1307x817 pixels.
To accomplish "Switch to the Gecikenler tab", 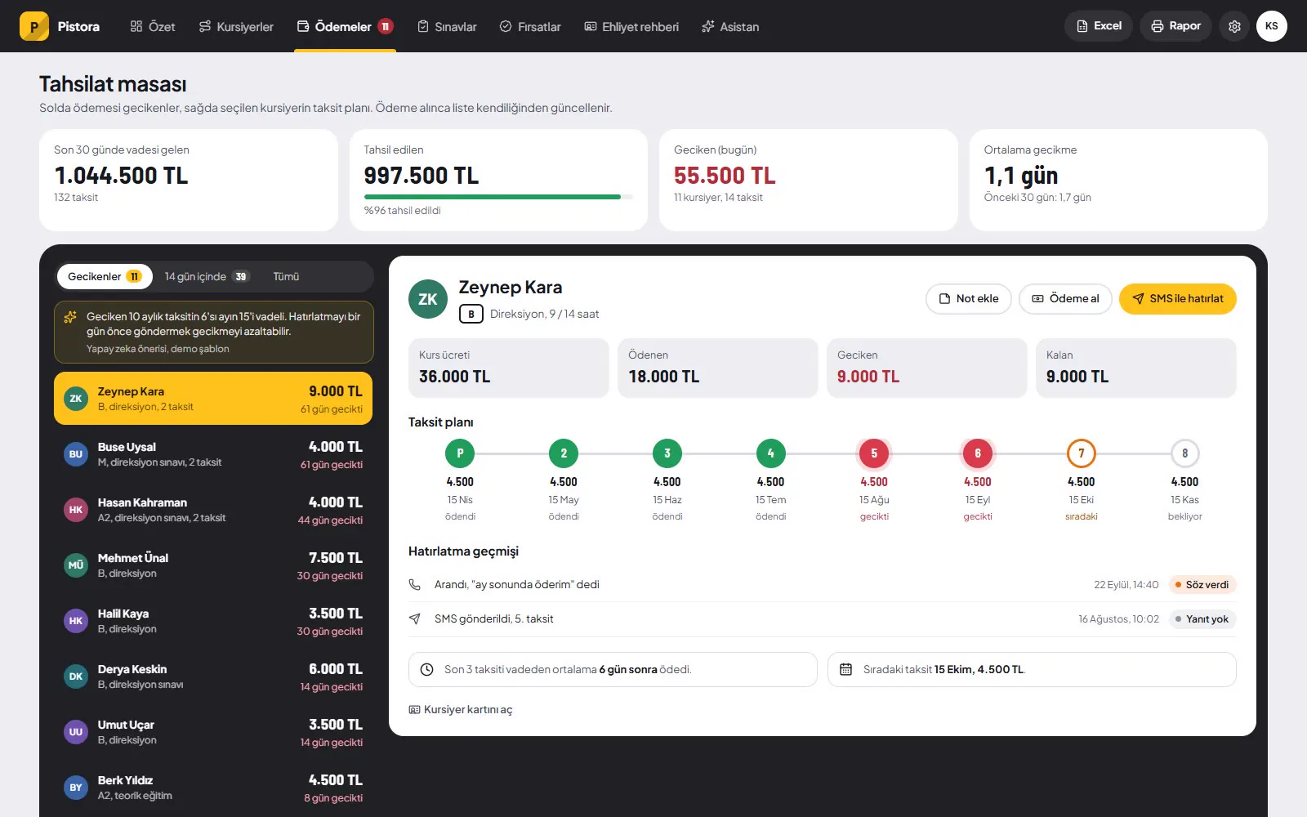I will [105, 277].
